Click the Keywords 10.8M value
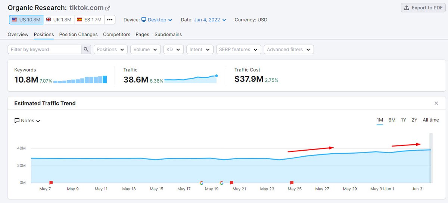 (26, 79)
